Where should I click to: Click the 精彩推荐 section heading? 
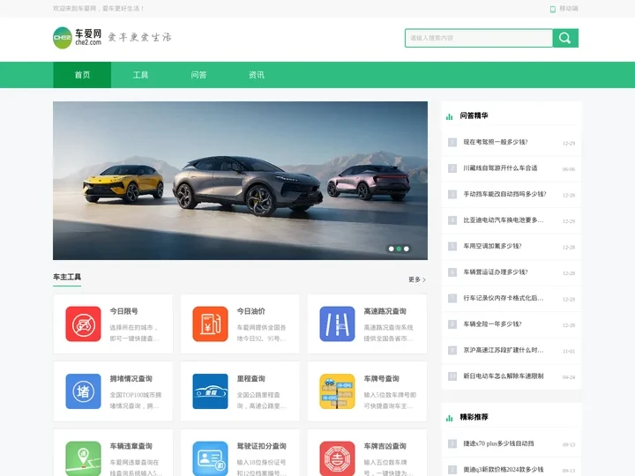tap(474, 417)
